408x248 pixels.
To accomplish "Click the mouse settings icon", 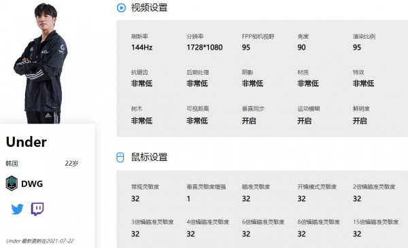I will (x=120, y=157).
